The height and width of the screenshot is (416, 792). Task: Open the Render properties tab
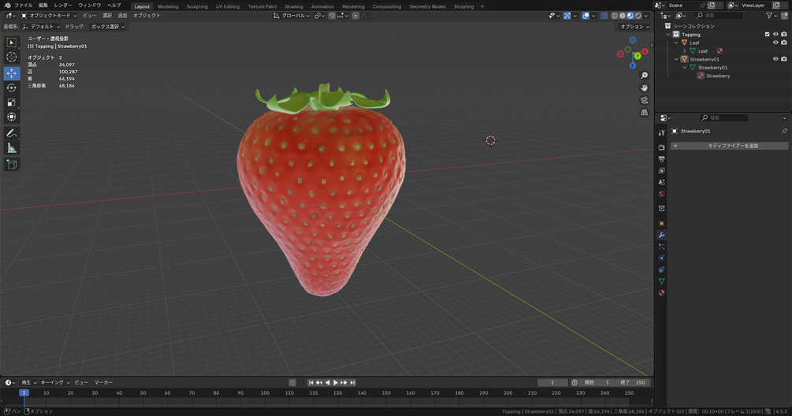661,147
